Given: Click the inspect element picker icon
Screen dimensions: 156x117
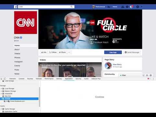Looking at the screenshot, I should coord(1,79).
